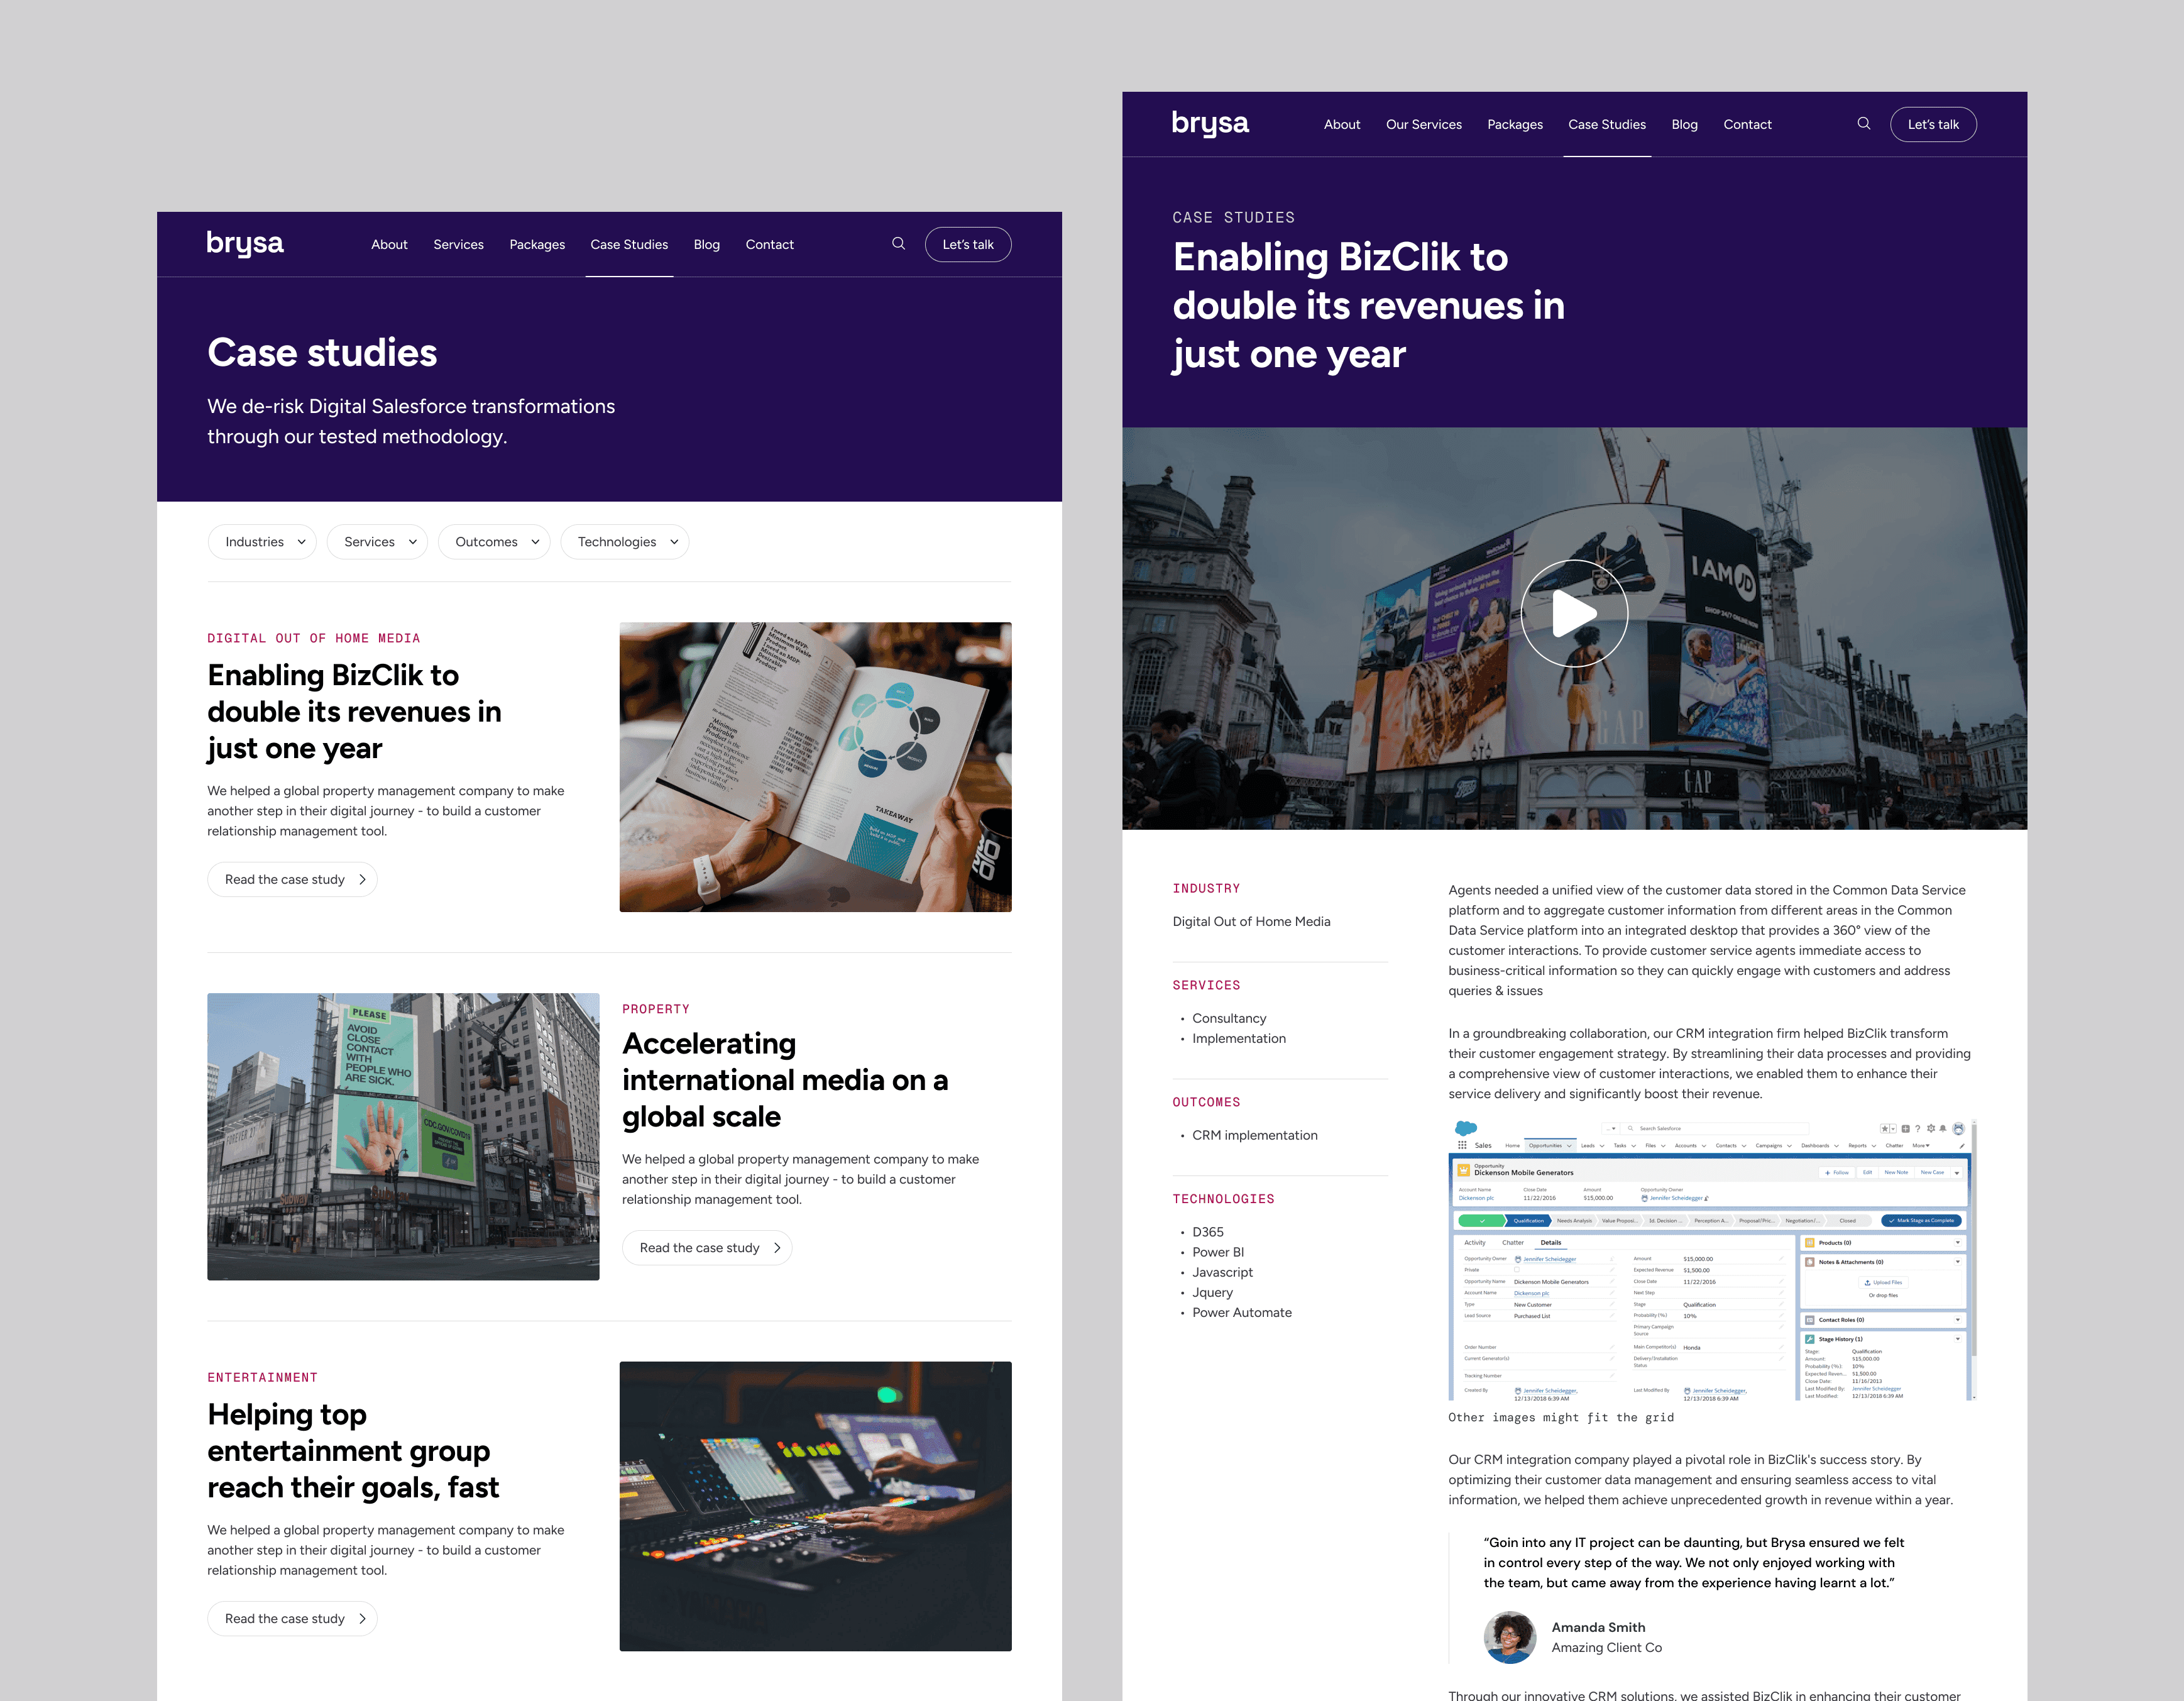
Task: Open the Services filter dropdown
Action: coord(378,542)
